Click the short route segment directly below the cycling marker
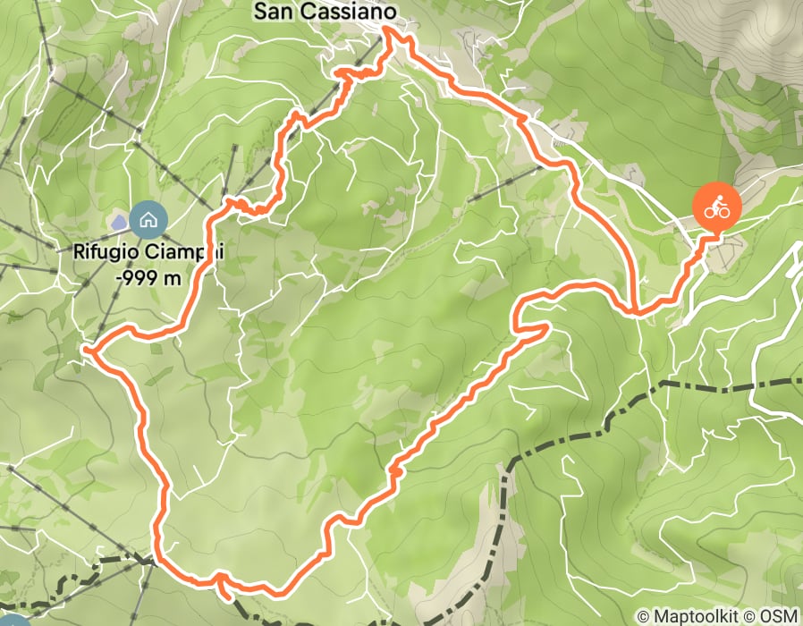This screenshot has width=803, height=626. coord(703,250)
